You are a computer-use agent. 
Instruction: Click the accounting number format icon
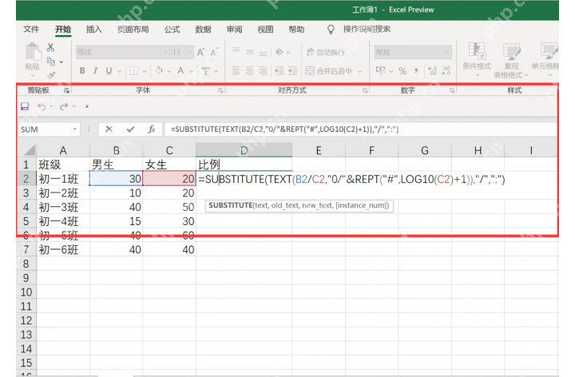click(x=381, y=70)
